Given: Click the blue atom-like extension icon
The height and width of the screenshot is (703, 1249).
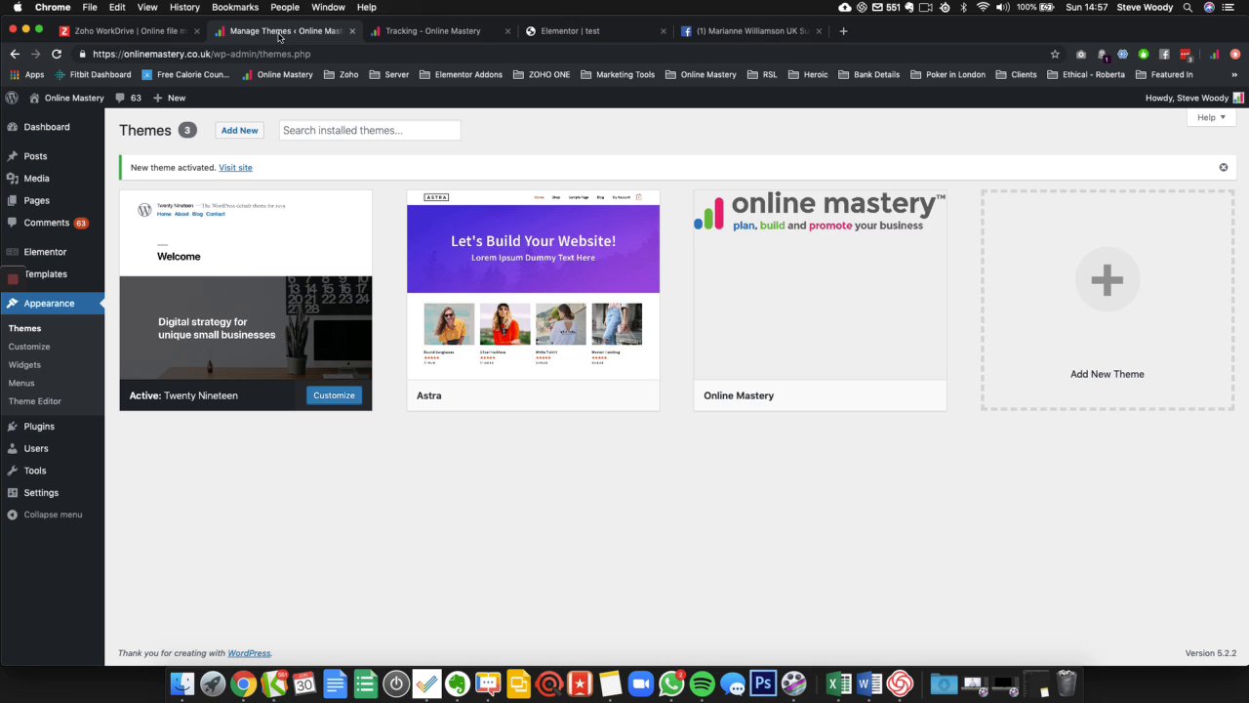Looking at the screenshot, I should click(x=1122, y=54).
